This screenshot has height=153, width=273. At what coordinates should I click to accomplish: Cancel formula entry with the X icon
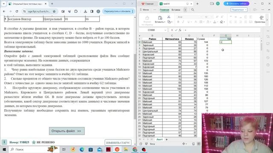(x=172, y=30)
